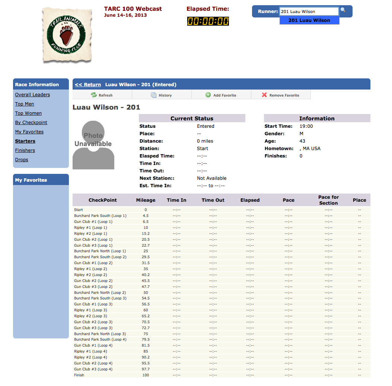Show the Finishers list

(x=25, y=150)
